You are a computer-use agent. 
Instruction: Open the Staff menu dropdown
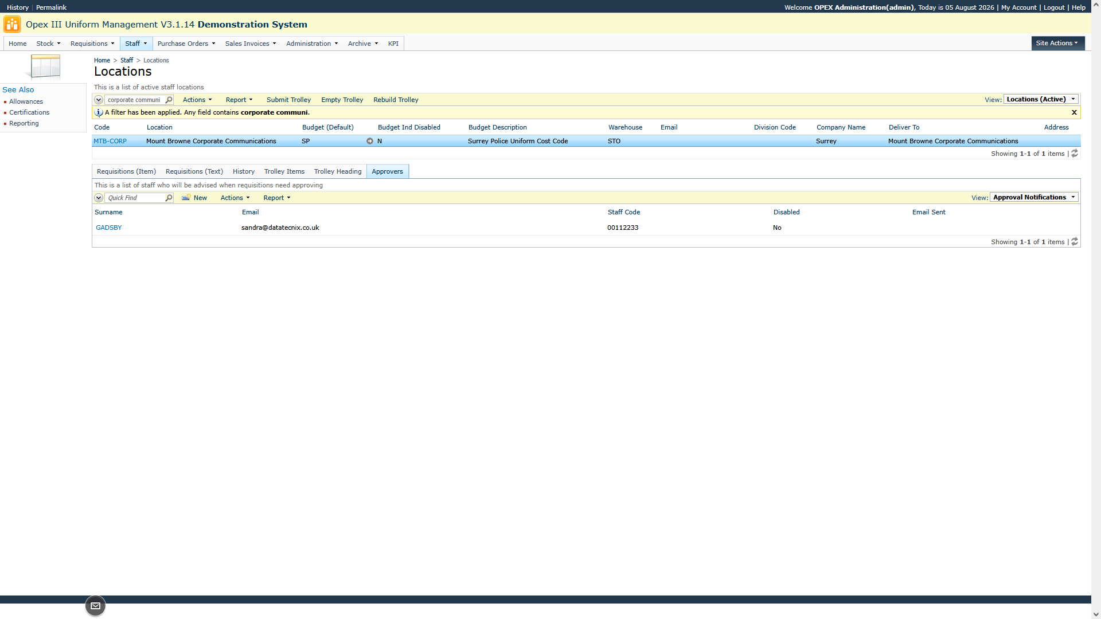pos(136,44)
